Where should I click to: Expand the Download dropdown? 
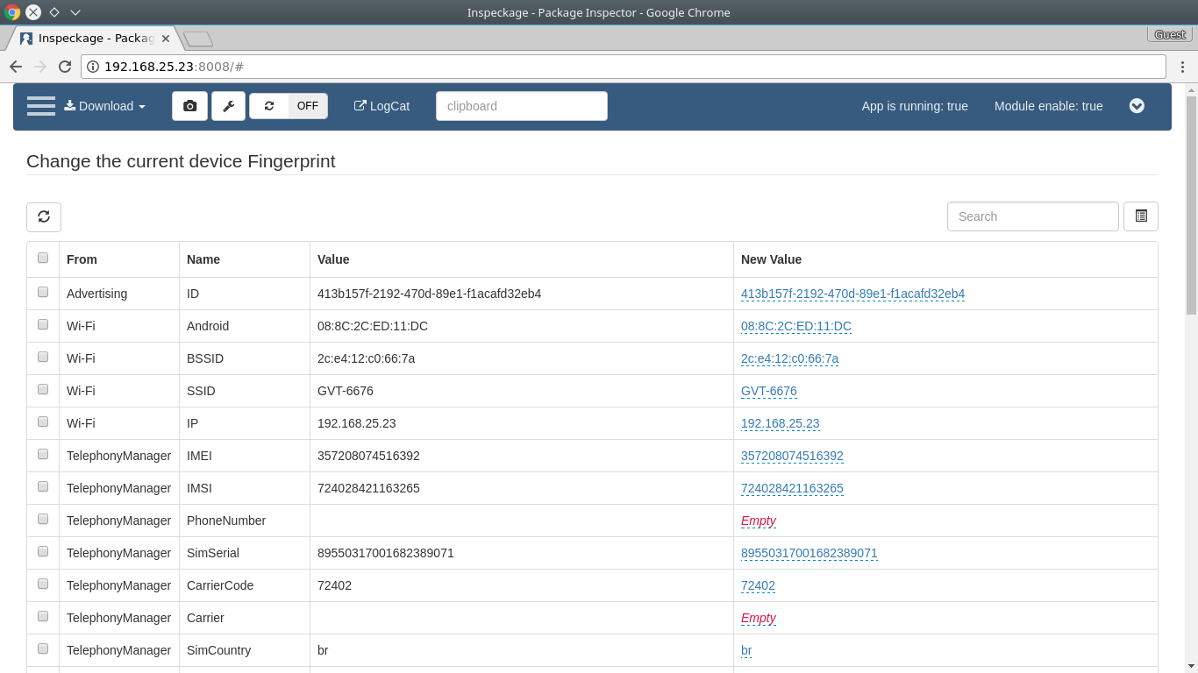104,106
